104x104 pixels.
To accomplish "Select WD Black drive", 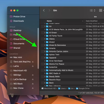I will tap(16, 84).
